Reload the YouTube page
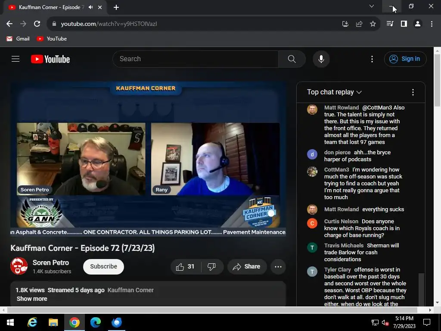 coord(37,24)
